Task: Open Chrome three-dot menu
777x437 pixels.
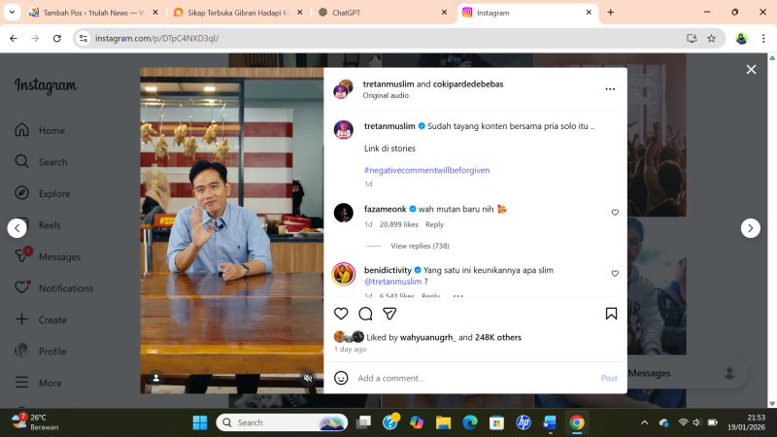Action: pos(763,38)
